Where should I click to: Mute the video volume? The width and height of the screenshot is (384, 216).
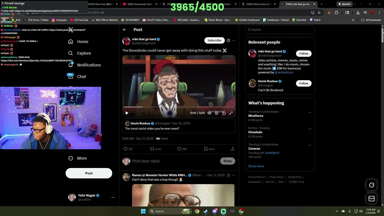pos(209,113)
